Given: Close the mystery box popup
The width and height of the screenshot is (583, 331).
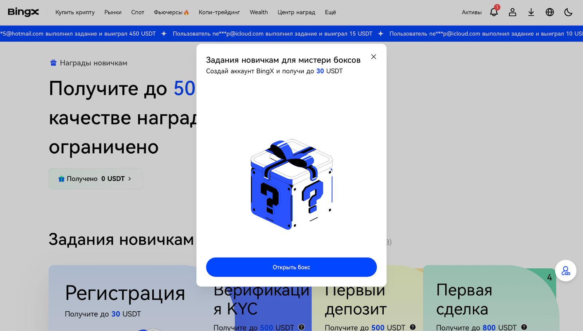Looking at the screenshot, I should [373, 57].
